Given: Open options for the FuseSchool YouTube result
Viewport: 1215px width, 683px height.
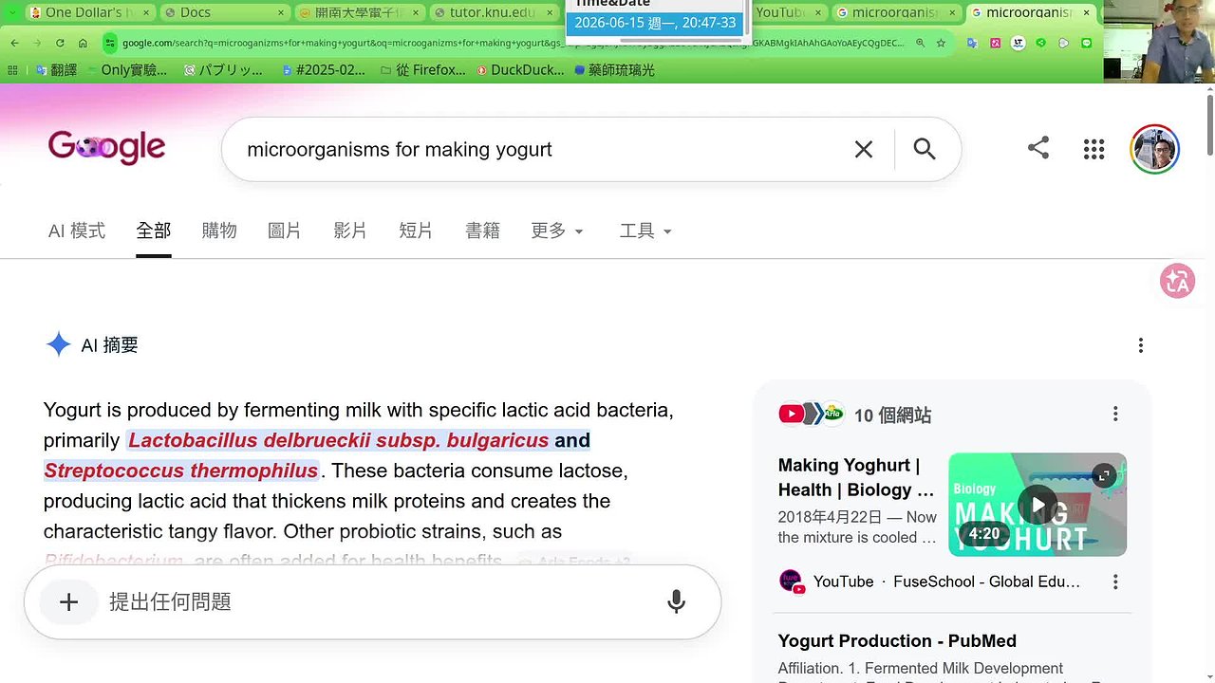Looking at the screenshot, I should [1115, 581].
